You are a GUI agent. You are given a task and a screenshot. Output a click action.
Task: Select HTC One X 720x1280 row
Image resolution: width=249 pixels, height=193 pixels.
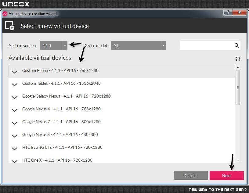(122, 159)
